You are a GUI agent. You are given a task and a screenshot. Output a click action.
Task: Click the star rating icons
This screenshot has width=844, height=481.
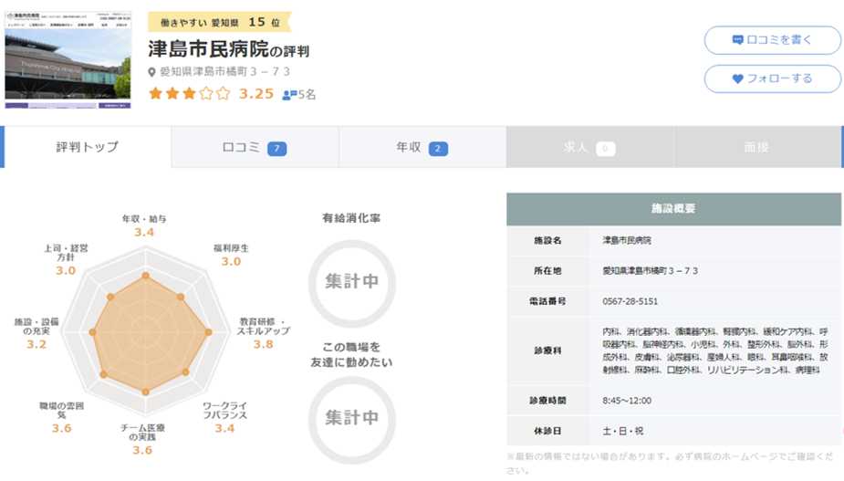(x=189, y=93)
